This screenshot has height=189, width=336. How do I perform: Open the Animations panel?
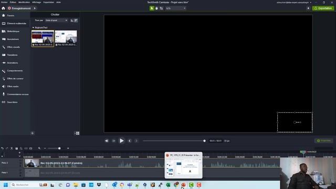tap(15, 63)
